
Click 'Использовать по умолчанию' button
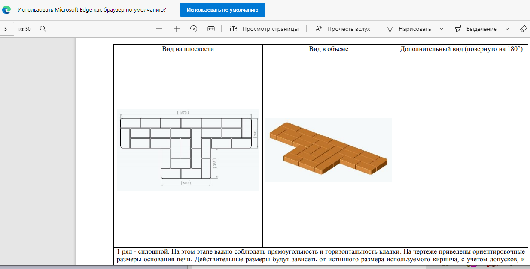tap(222, 9)
